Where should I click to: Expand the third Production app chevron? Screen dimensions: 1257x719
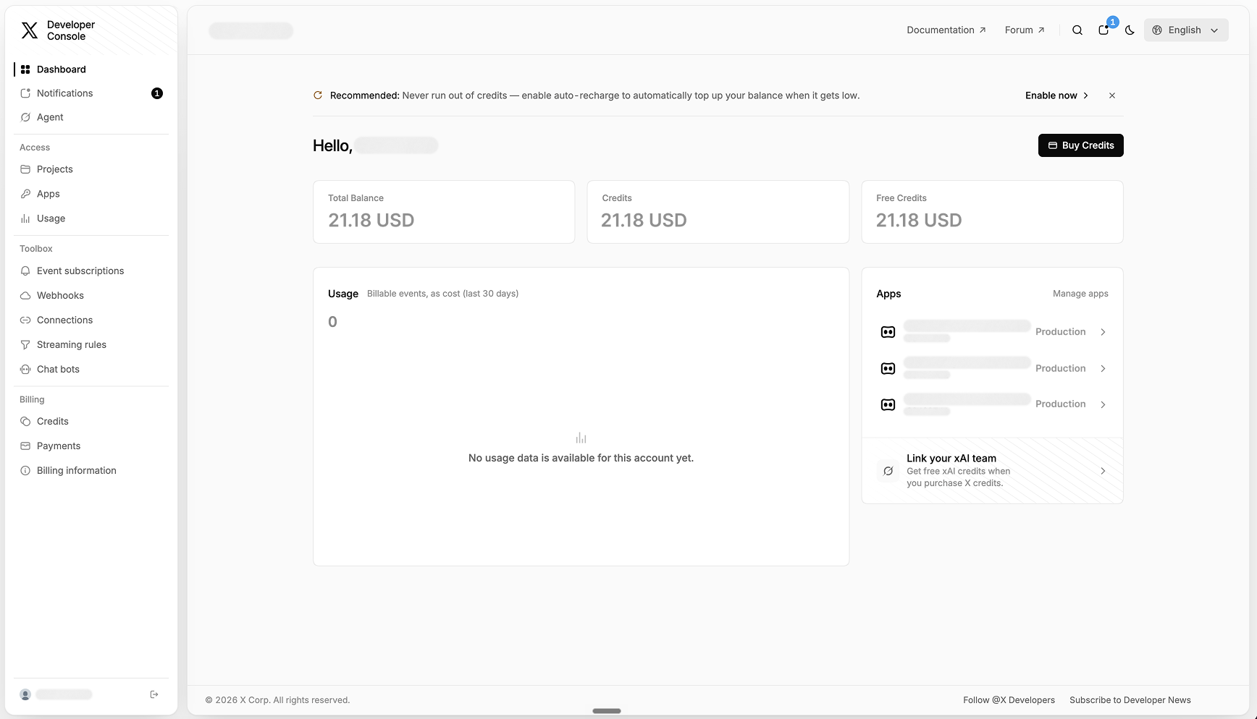[1103, 404]
